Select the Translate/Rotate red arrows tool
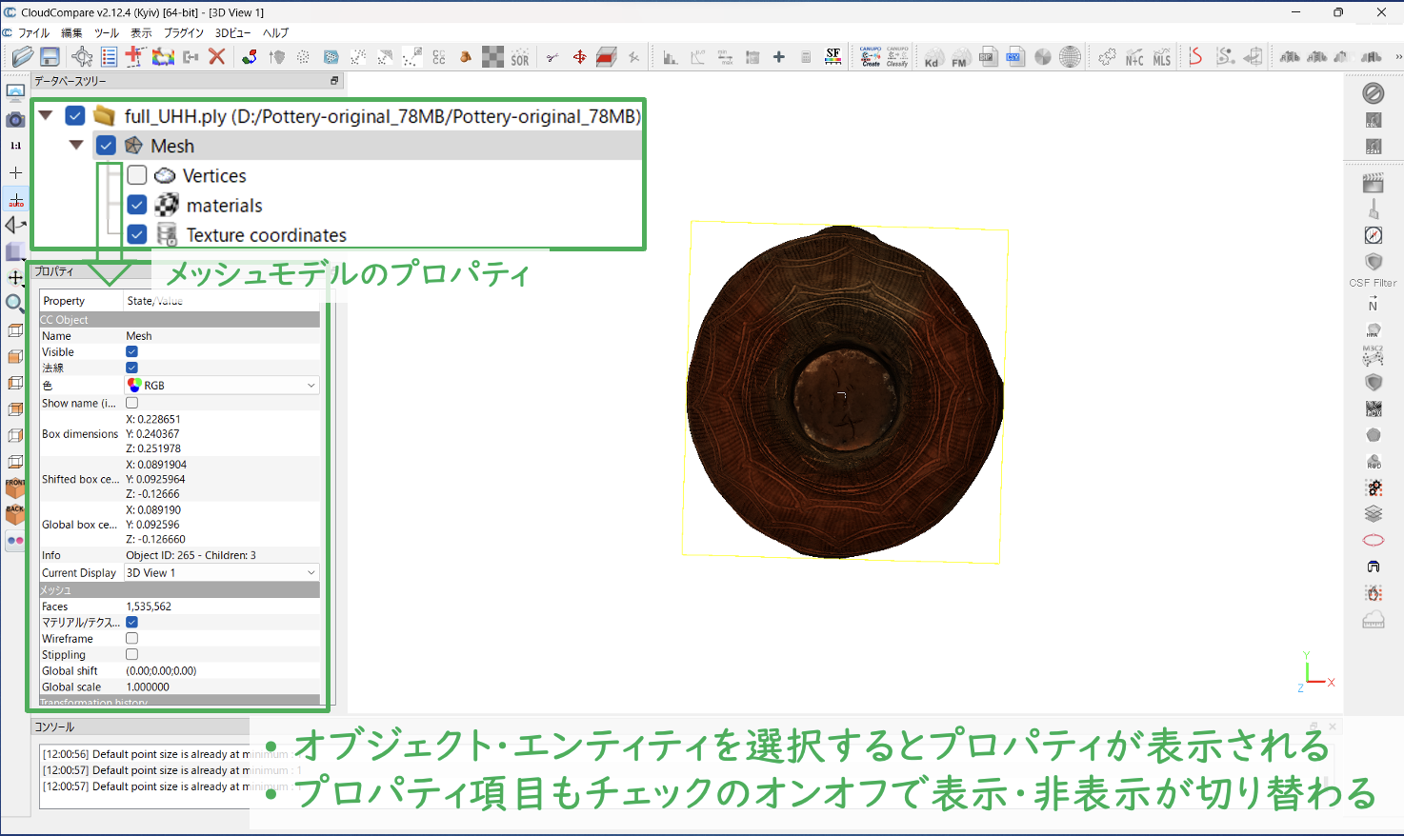Viewport: 1404px width, 836px height. point(579,57)
